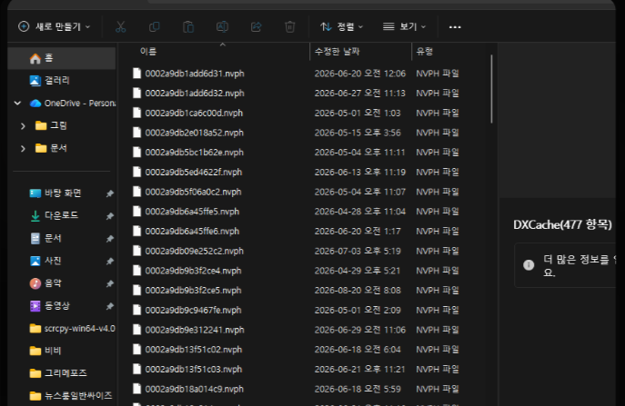Click the Cut scissors icon

[120, 26]
